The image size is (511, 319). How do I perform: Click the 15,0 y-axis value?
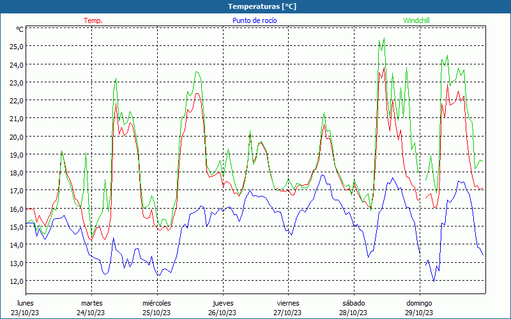pyautogui.click(x=17, y=227)
